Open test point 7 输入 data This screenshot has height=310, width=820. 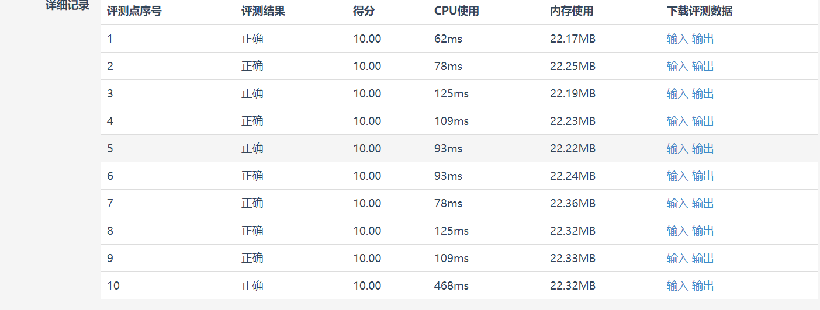[677, 204]
